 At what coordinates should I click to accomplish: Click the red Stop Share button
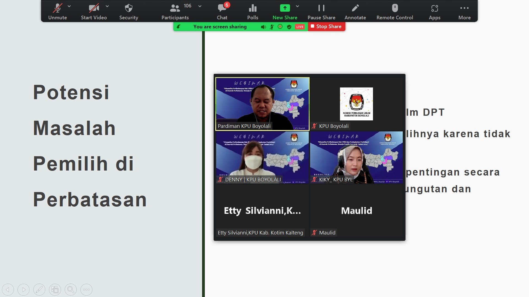pos(326,26)
